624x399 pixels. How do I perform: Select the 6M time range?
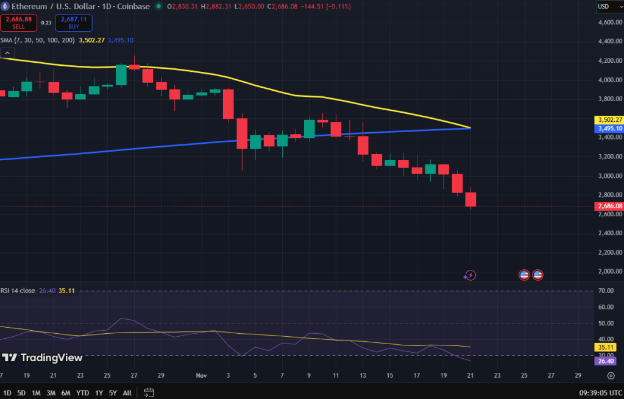pos(66,393)
